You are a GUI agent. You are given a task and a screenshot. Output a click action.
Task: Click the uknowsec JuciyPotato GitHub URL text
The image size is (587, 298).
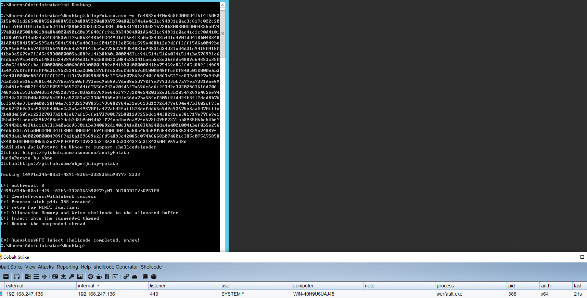pyautogui.click(x=76, y=153)
